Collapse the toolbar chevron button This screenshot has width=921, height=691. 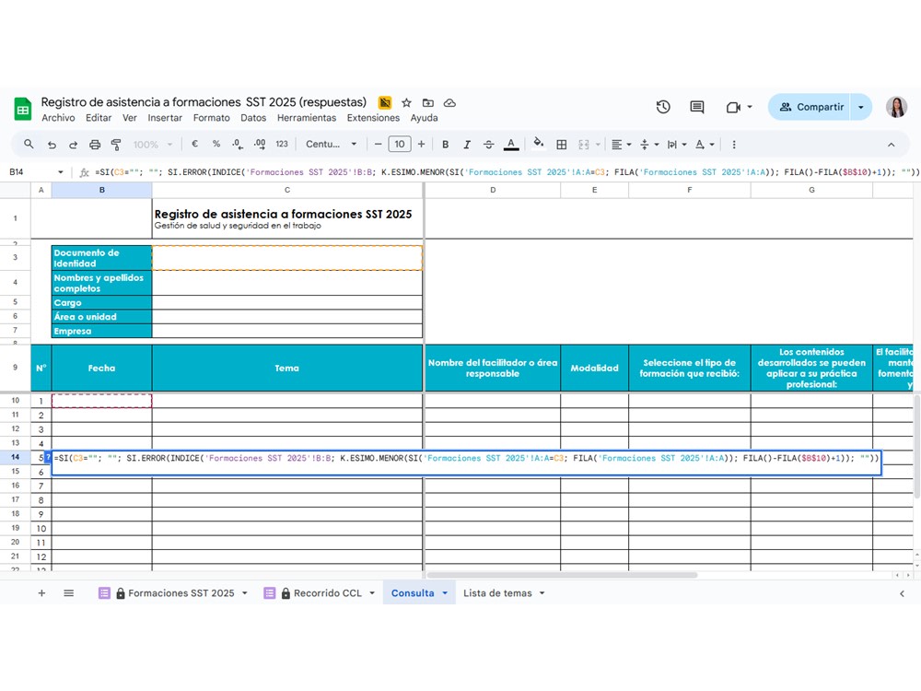(891, 145)
